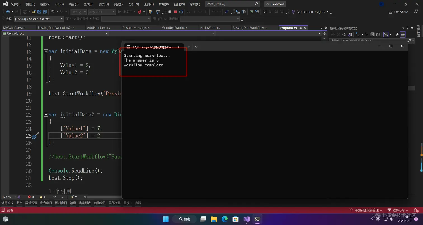Click the screwdriver quick action on line 25
Screen dimensions: 423x225
tap(36, 136)
